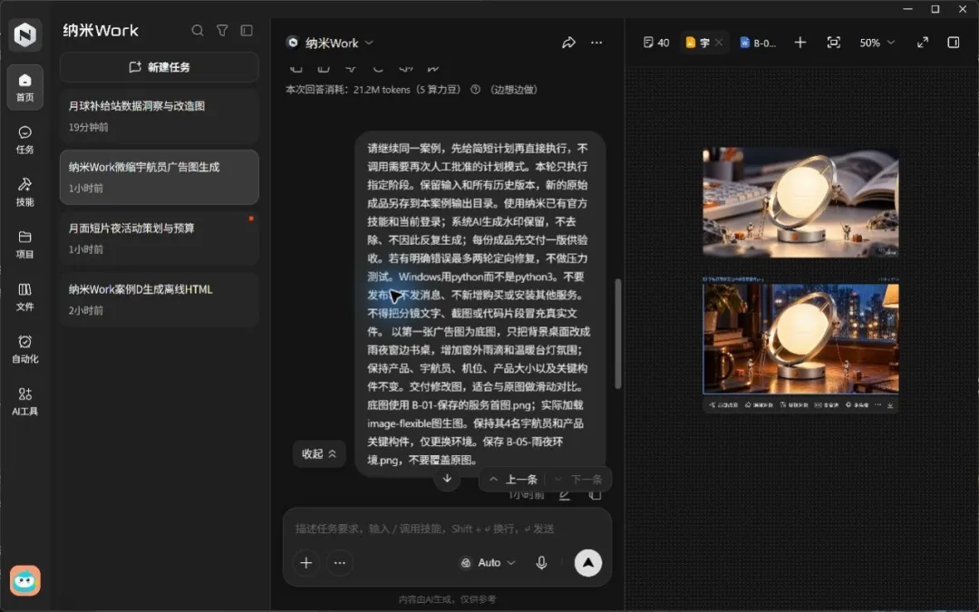The image size is (979, 612).
Task: Search tasks with the magnifier icon
Action: 198,31
